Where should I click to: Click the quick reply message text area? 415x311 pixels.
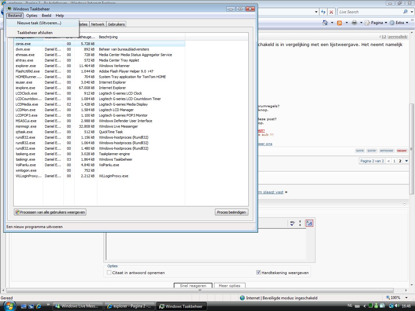point(206,244)
